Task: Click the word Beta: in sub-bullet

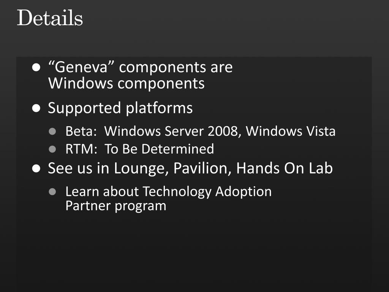Action: pos(81,131)
